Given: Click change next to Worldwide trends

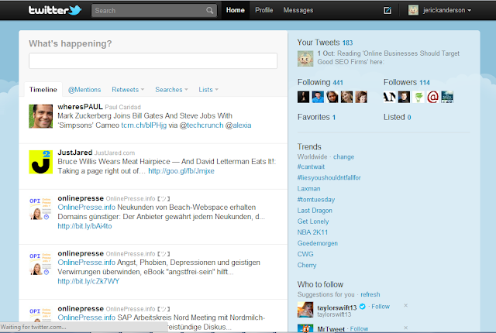Looking at the screenshot, I should pyautogui.click(x=343, y=157).
